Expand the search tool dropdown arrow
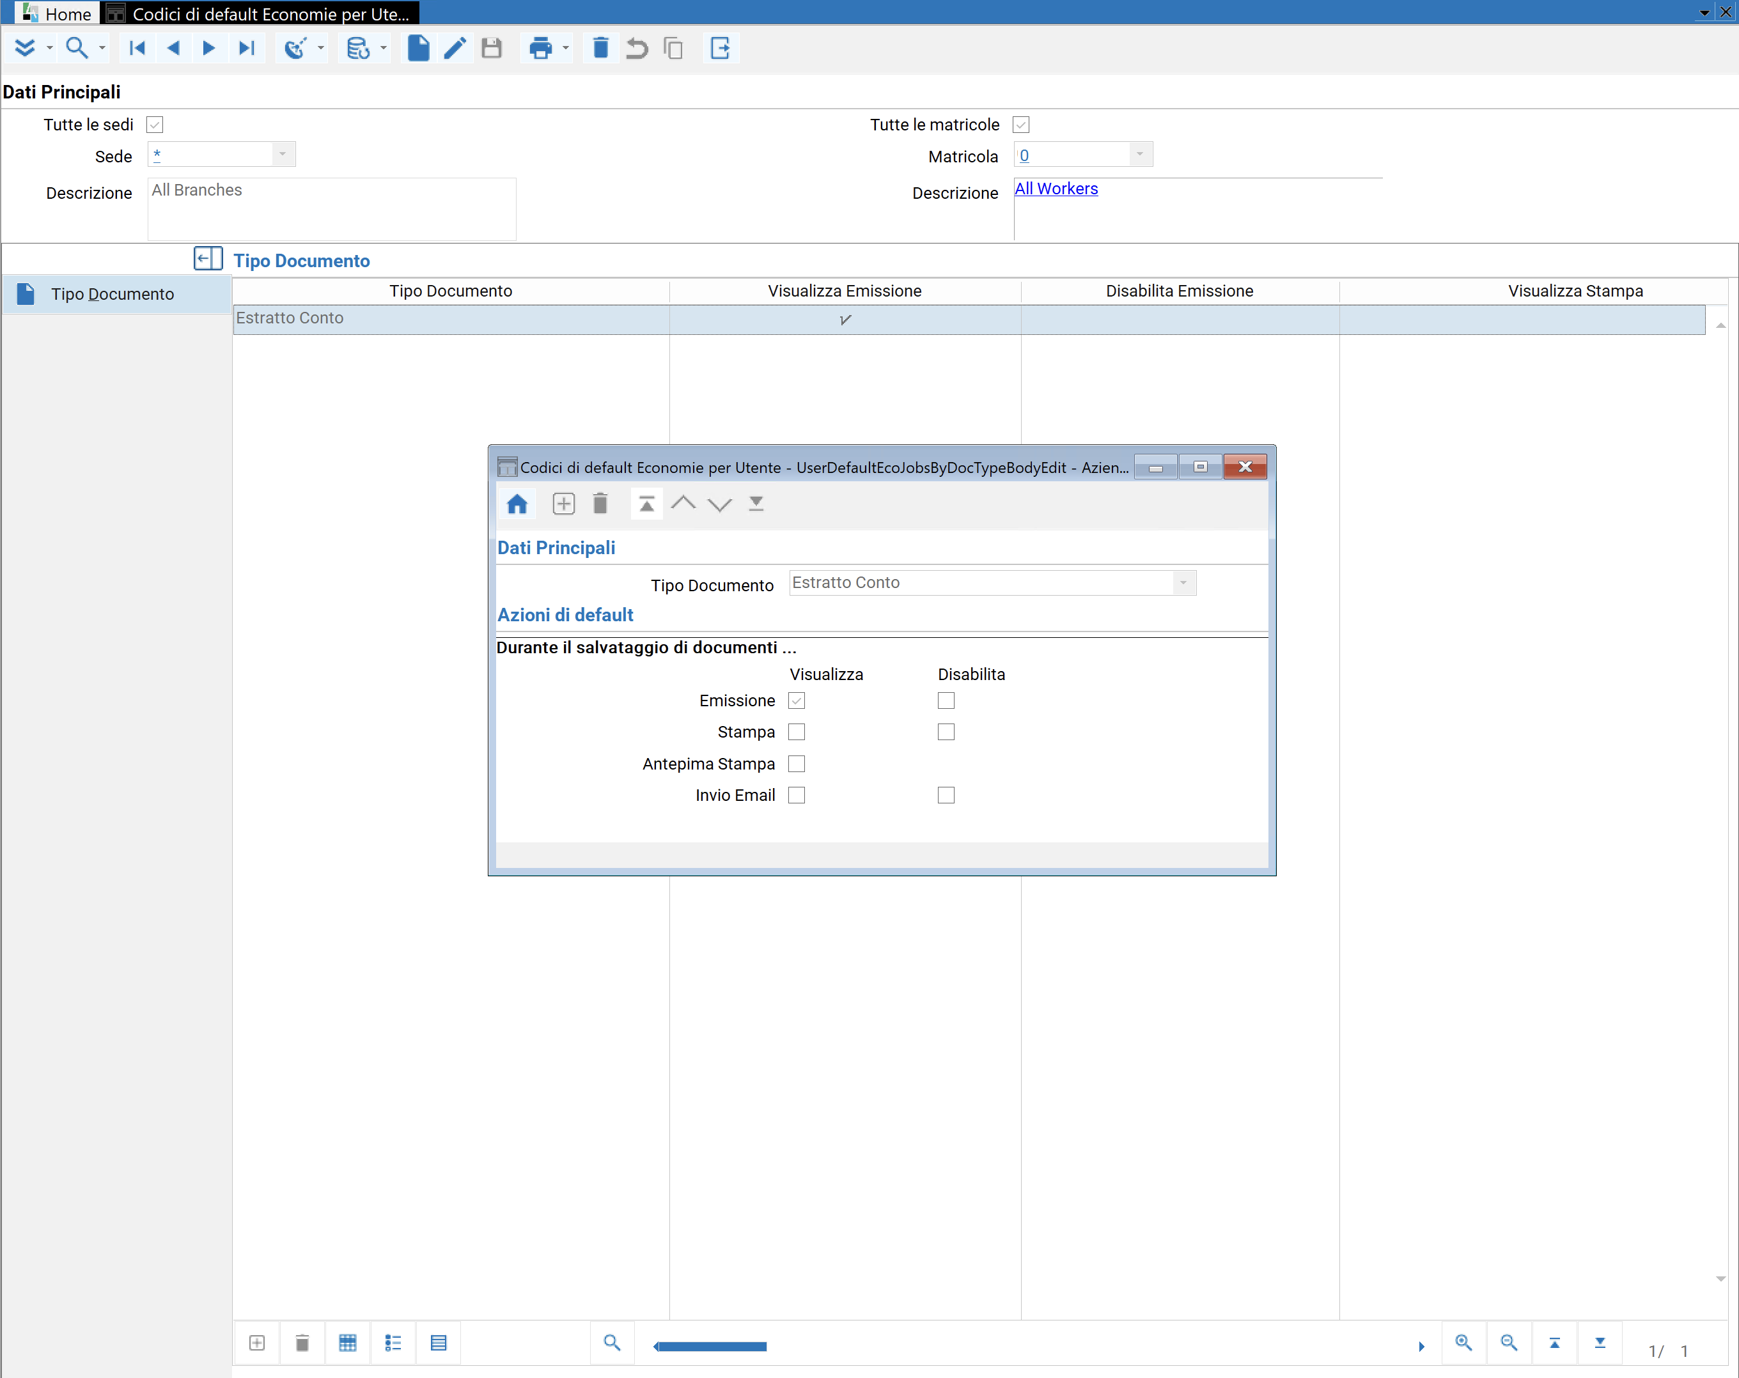The width and height of the screenshot is (1739, 1378). click(x=102, y=49)
